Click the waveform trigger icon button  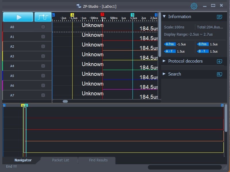tap(43, 17)
